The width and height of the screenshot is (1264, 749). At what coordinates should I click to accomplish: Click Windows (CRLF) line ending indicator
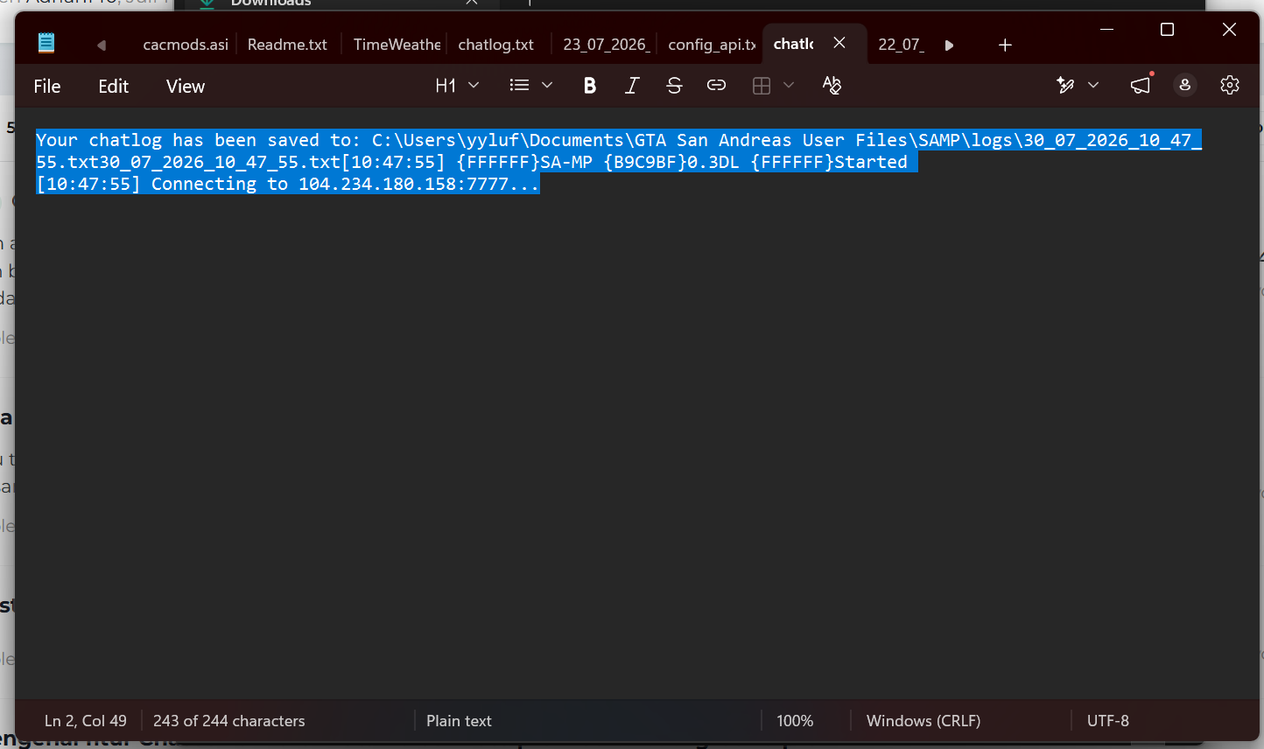click(x=923, y=721)
